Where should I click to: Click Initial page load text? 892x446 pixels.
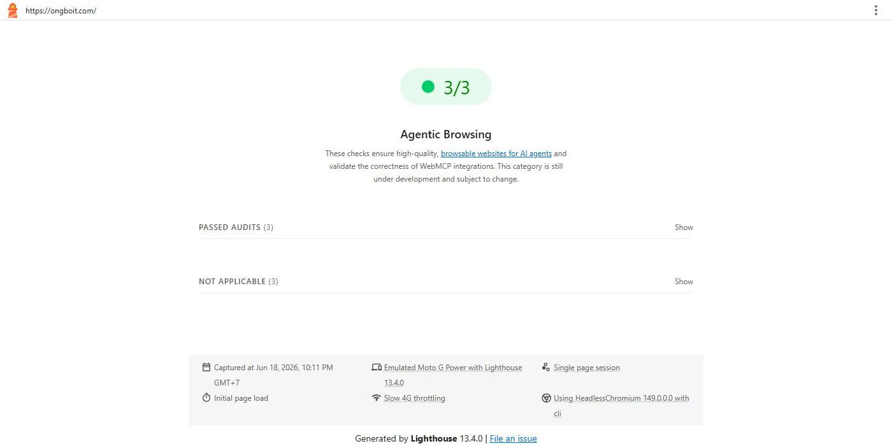[x=241, y=398]
